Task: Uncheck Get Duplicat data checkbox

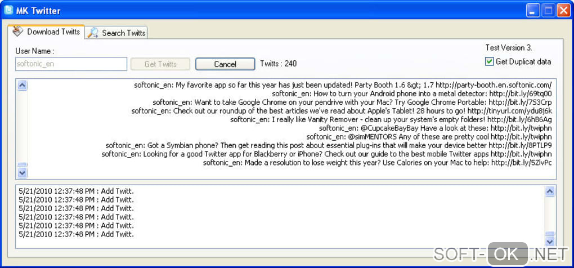Action: pyautogui.click(x=489, y=61)
